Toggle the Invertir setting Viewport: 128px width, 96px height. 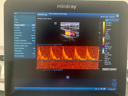25,30
